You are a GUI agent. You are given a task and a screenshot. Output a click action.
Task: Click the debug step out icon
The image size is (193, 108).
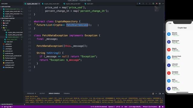tap(150, 4)
